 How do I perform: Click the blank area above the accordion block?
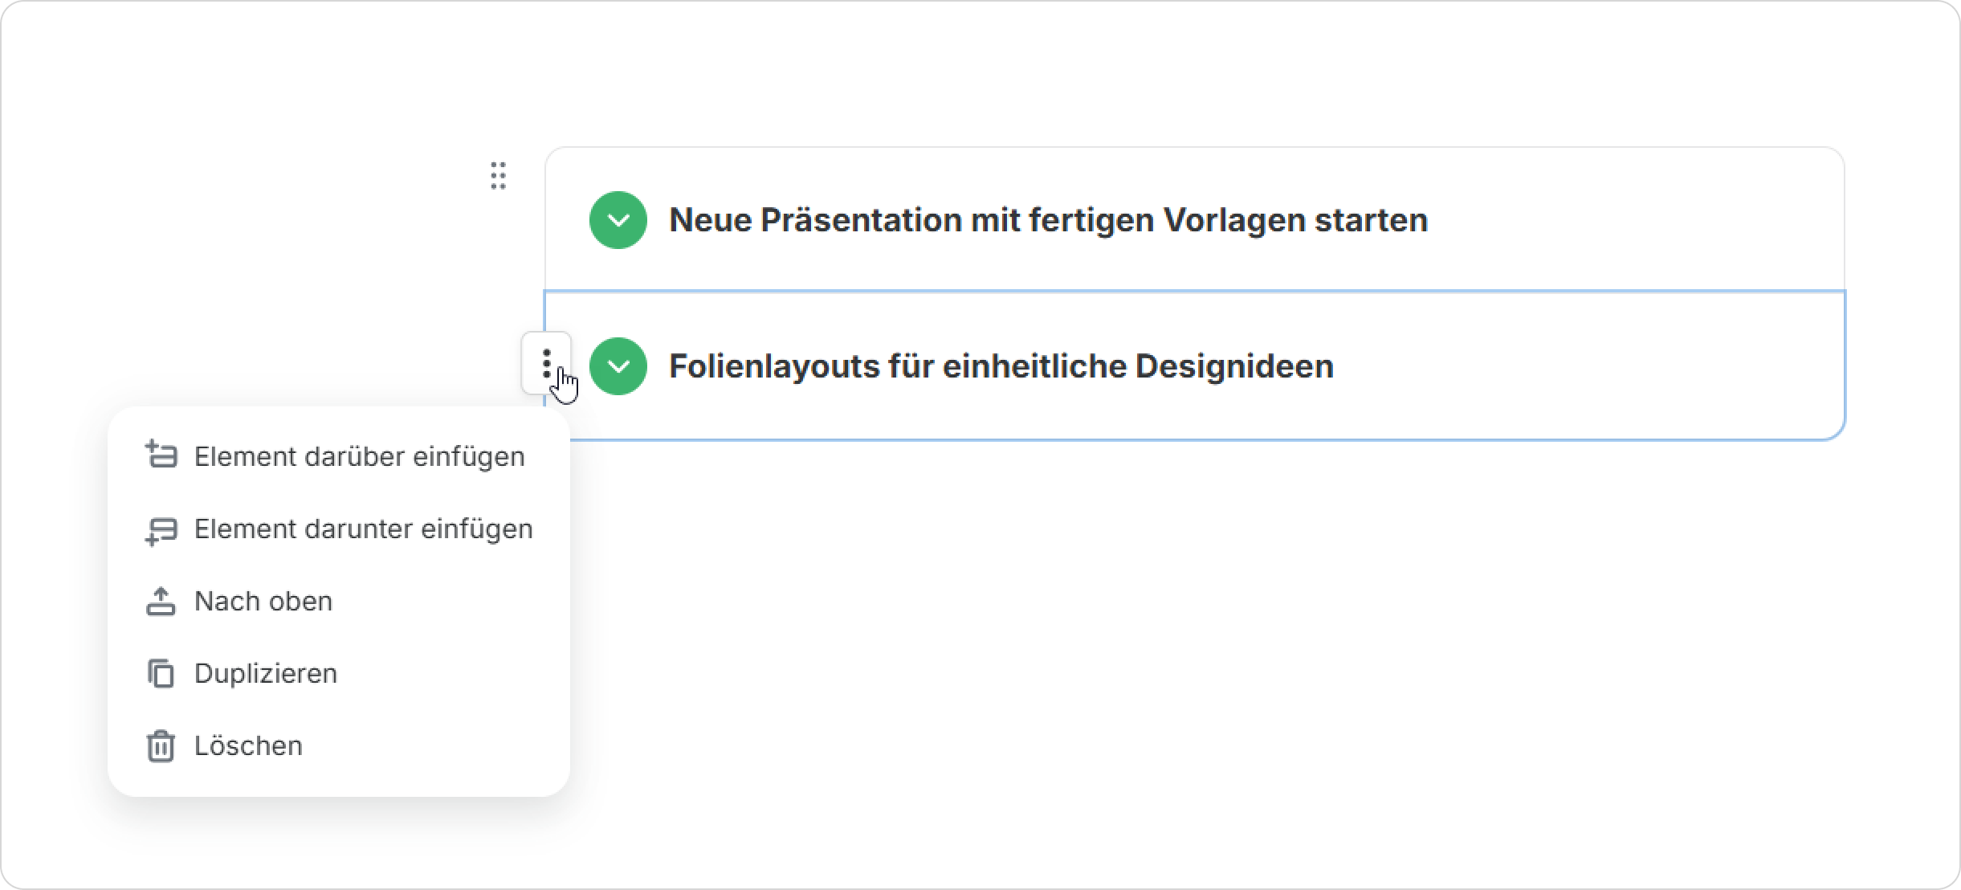point(1124,72)
